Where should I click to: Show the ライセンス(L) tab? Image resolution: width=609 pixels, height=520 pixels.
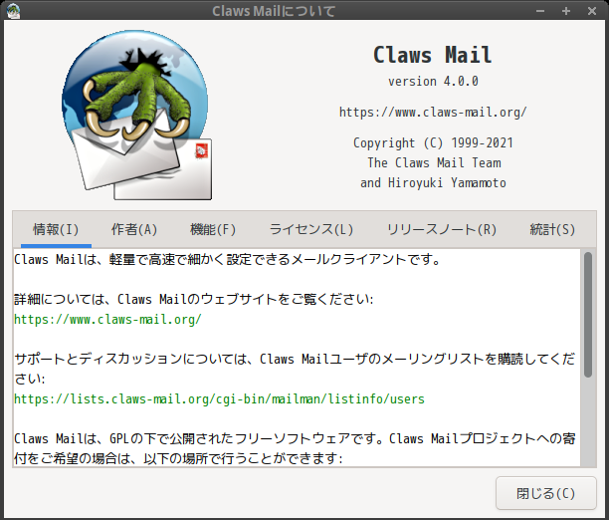coord(311,229)
